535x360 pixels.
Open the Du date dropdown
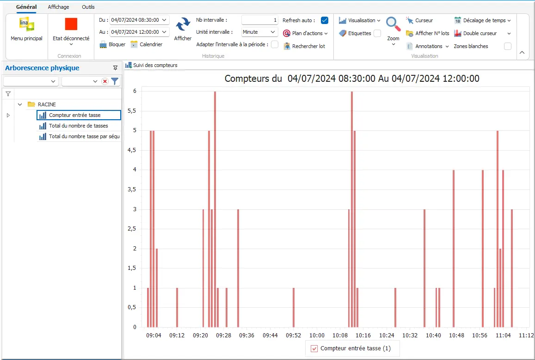pos(164,20)
